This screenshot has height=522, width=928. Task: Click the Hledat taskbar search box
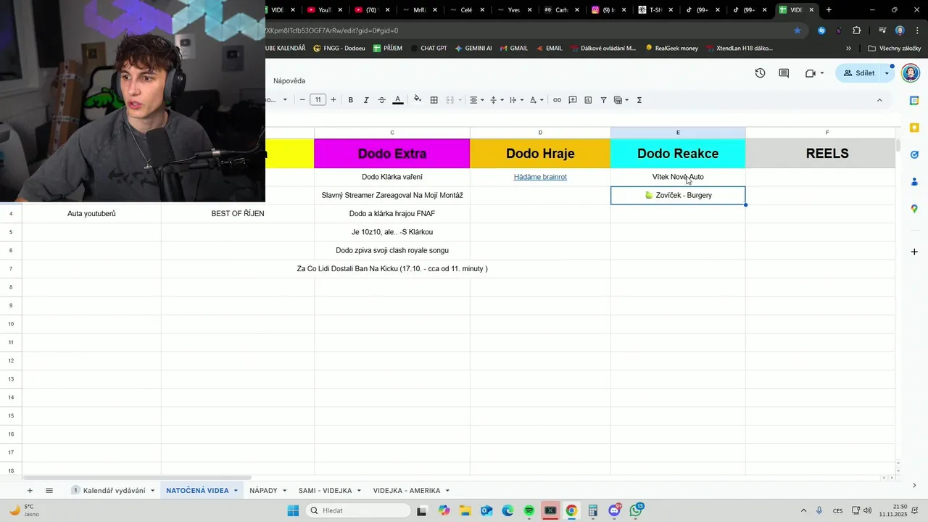pos(358,510)
